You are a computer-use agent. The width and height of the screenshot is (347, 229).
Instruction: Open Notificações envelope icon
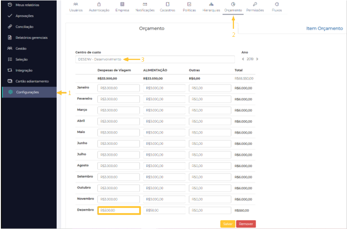point(145,4)
